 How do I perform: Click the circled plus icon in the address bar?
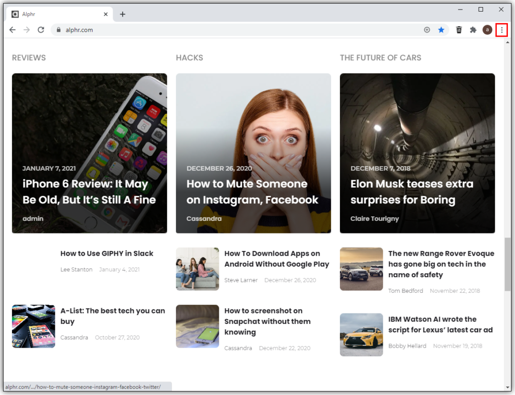point(427,30)
